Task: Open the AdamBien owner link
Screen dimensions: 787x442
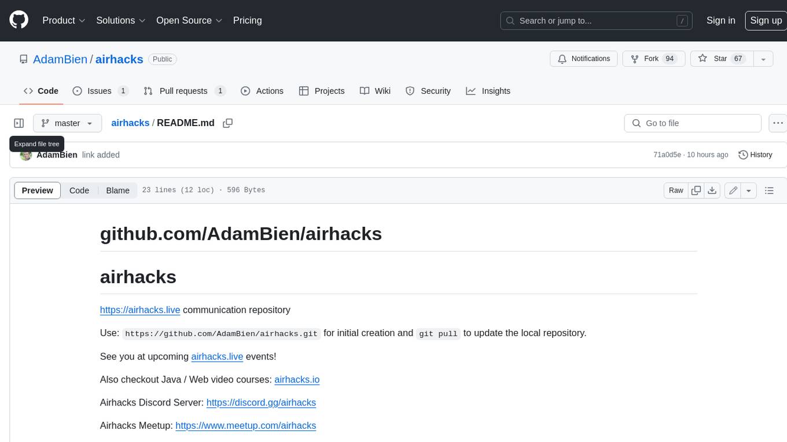Action: click(60, 59)
